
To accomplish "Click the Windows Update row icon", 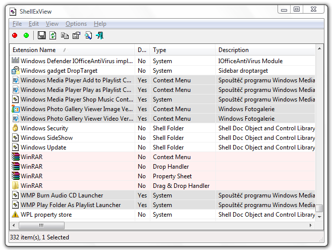I will [x=15, y=147].
